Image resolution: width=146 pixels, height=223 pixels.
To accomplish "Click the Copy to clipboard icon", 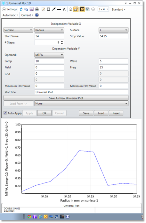I will point(26,9).
